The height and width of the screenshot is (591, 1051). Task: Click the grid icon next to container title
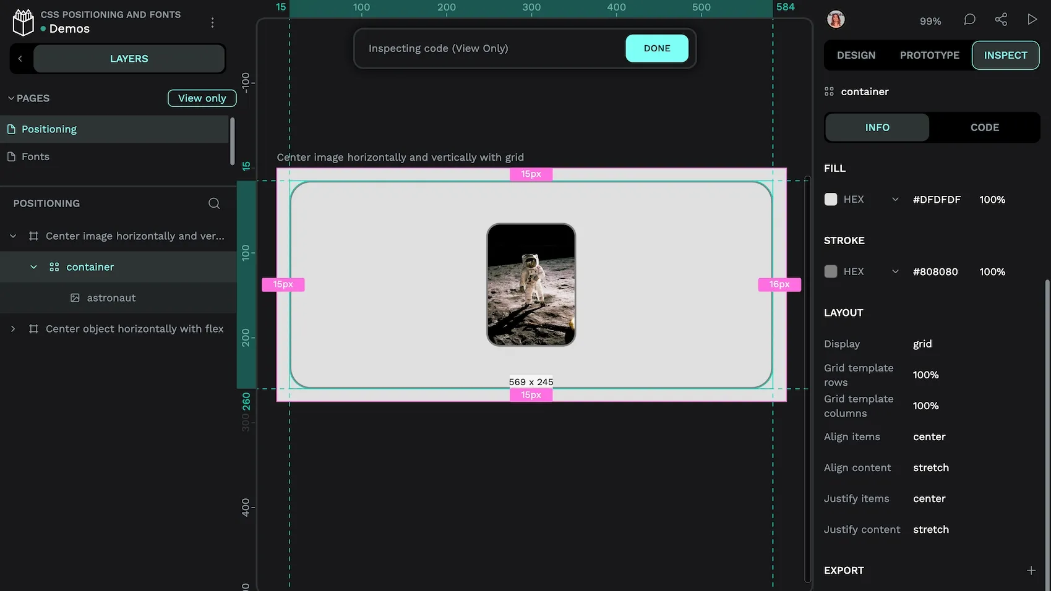[x=829, y=91]
